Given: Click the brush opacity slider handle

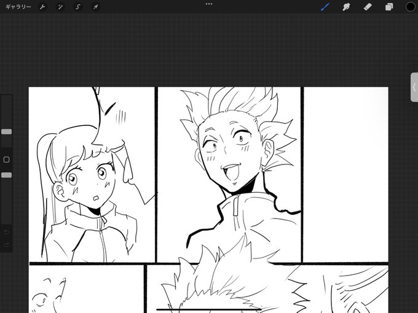Looking at the screenshot, I should click(6, 175).
